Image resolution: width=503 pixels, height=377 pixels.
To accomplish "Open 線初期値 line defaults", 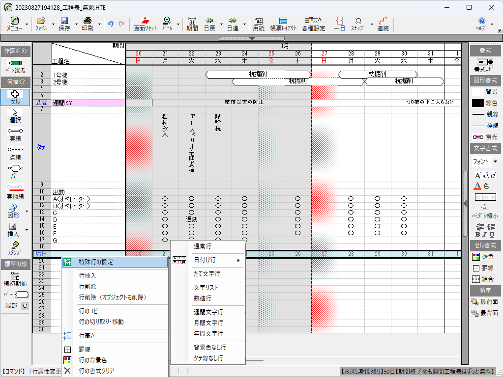I will [x=15, y=279].
